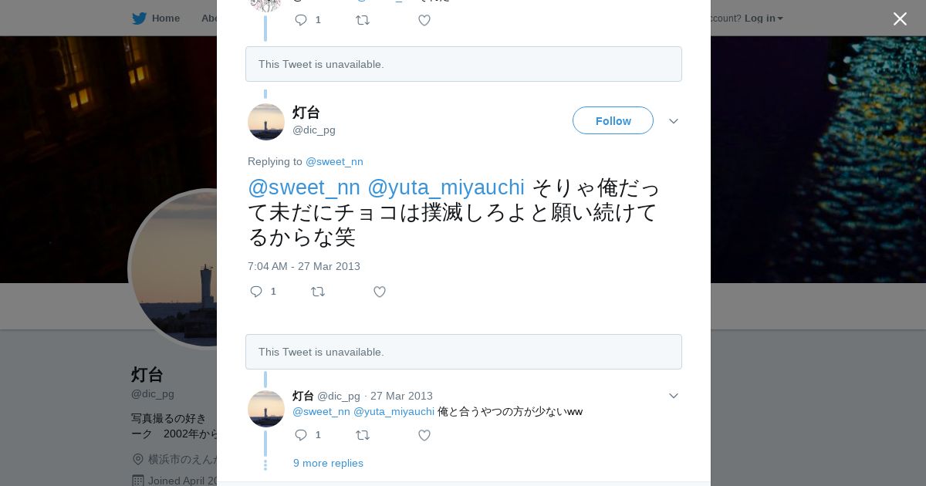Reply to the main tweet from 7:04 AM
The width and height of the screenshot is (926, 486).
click(x=257, y=292)
